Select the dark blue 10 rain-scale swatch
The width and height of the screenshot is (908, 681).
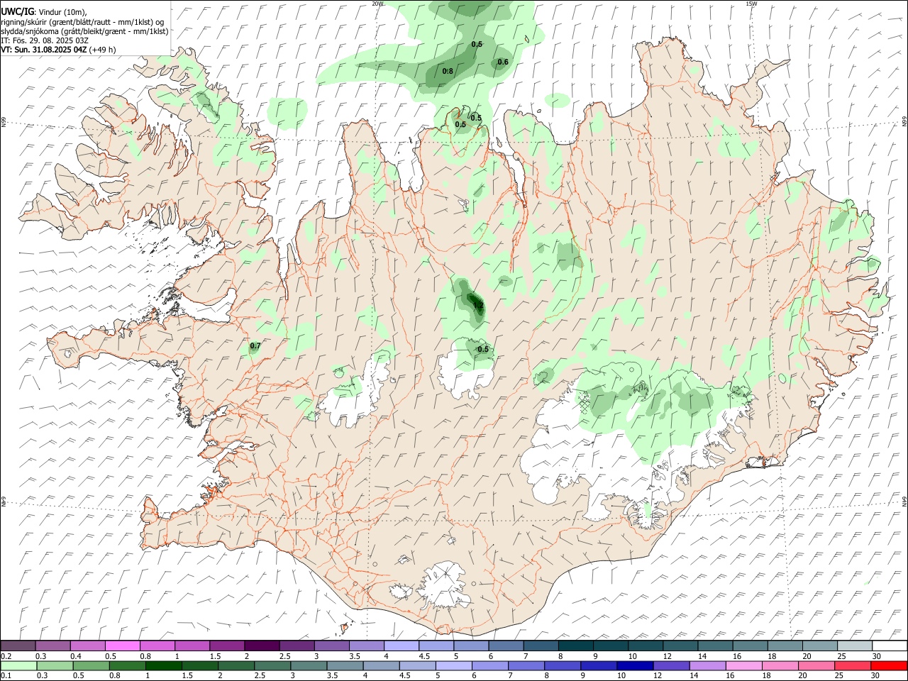click(635, 666)
